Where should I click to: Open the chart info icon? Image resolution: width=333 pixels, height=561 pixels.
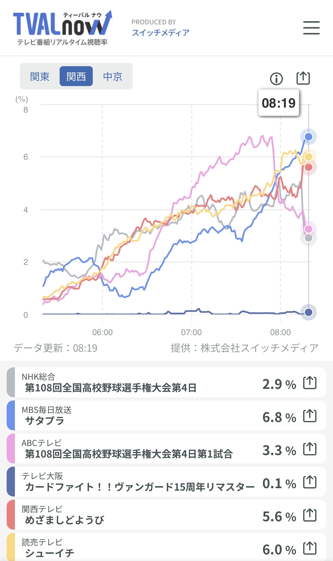point(276,79)
